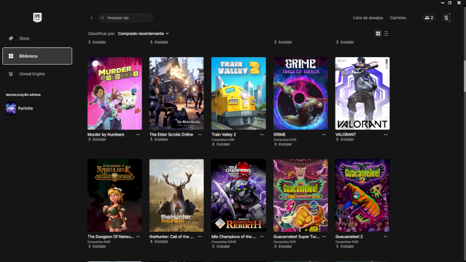Select Biblioteca in the sidebar
The width and height of the screenshot is (466, 262).
[x=37, y=56]
